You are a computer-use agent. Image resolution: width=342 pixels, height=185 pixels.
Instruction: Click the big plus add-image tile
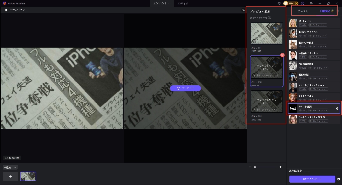pos(10,177)
